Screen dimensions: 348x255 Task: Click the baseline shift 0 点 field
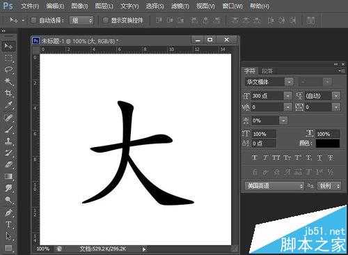click(264, 143)
